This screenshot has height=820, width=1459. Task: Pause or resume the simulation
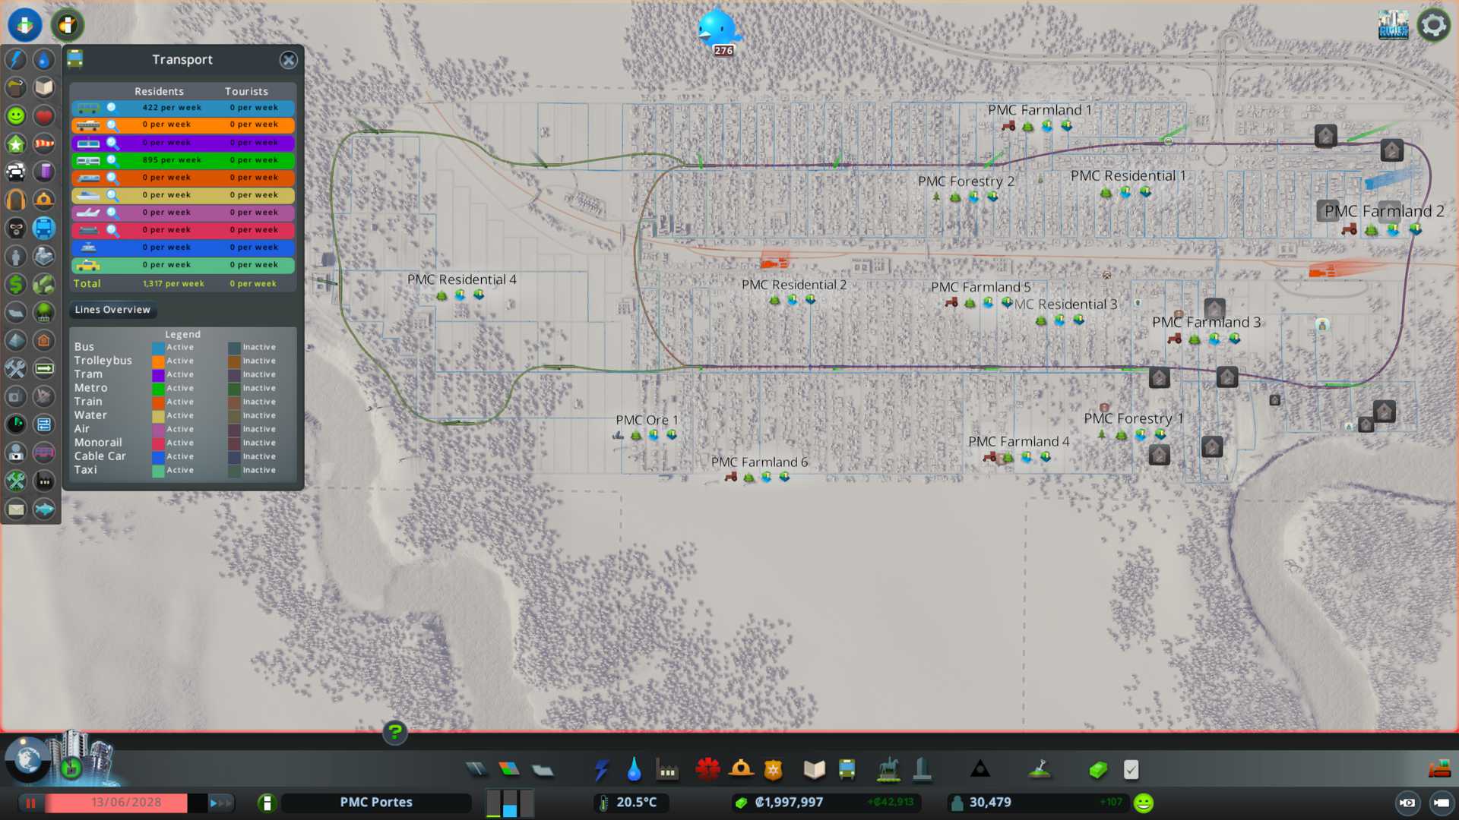click(31, 803)
